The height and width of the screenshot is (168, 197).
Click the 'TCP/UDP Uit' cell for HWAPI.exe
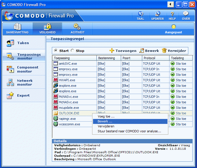(x=156, y=80)
